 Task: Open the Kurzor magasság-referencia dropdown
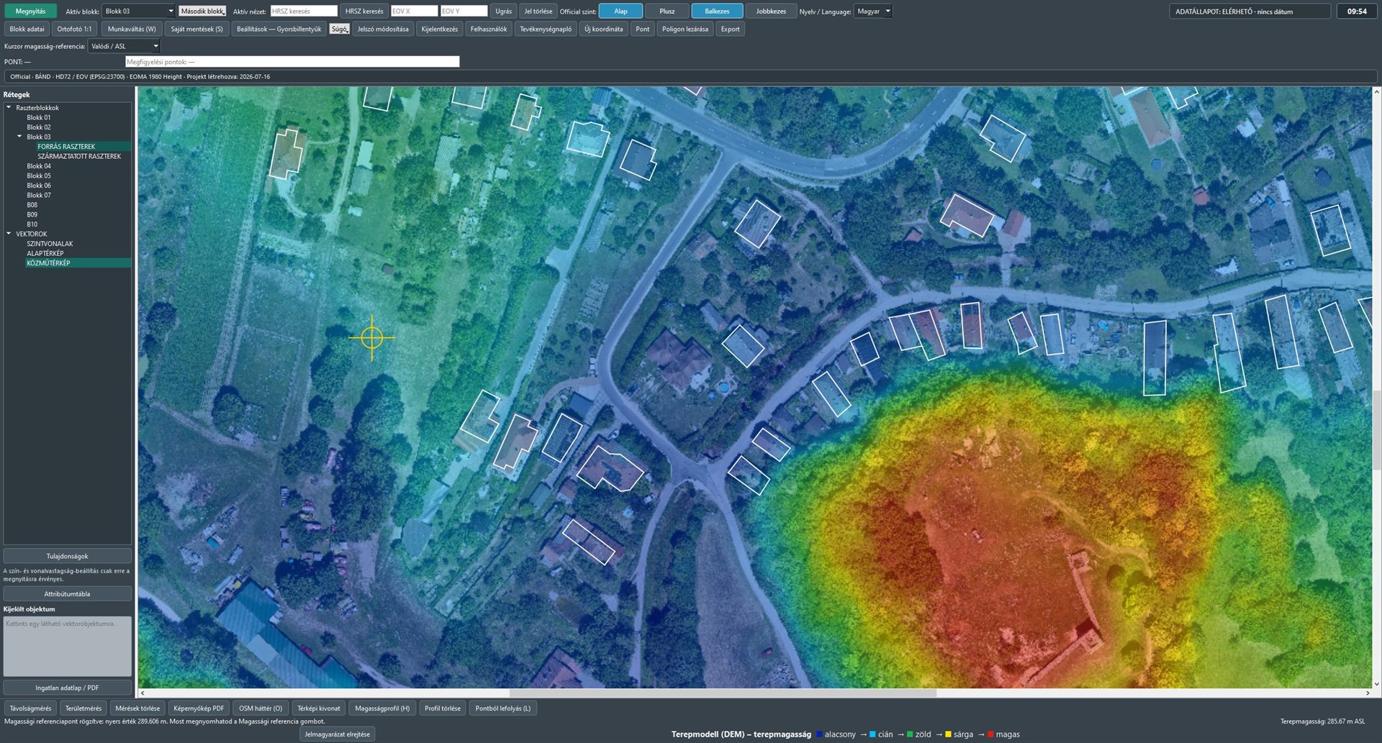point(124,46)
